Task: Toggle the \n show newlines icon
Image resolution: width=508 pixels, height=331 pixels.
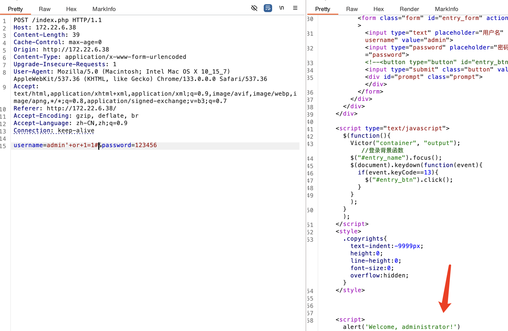Action: pos(282,8)
